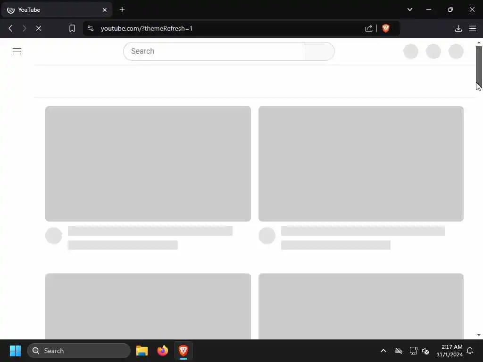
Task: Share this page via the share icon
Action: coord(368,28)
